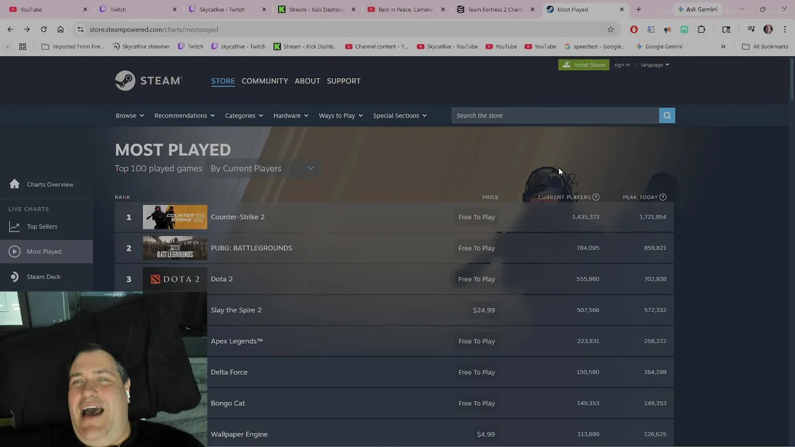
Task: Click the Counter-Strike 2 thumbnail image
Action: (x=175, y=217)
